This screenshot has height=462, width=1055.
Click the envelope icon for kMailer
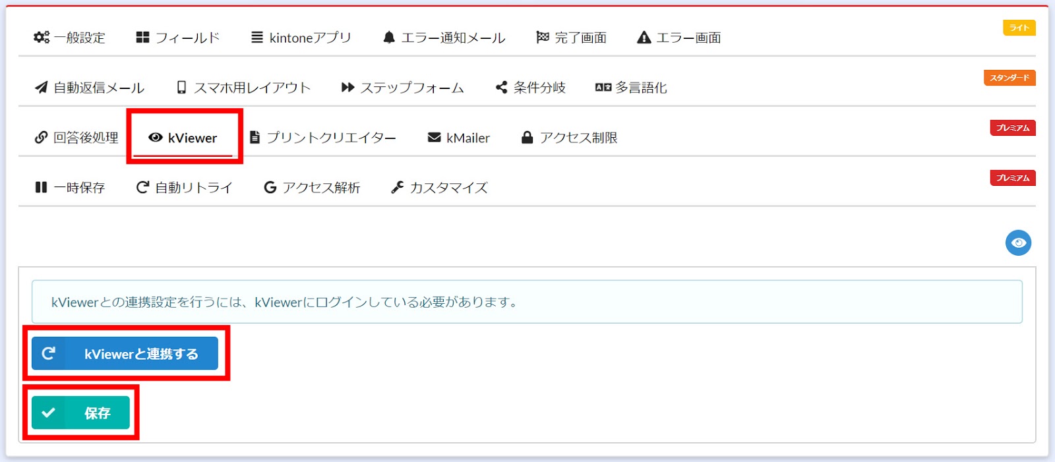(434, 138)
